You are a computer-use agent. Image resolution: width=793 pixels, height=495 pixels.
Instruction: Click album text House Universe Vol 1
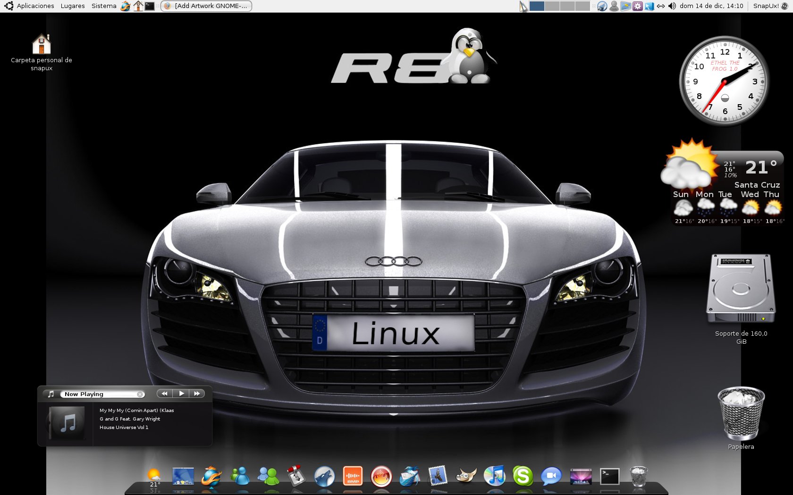coord(124,428)
